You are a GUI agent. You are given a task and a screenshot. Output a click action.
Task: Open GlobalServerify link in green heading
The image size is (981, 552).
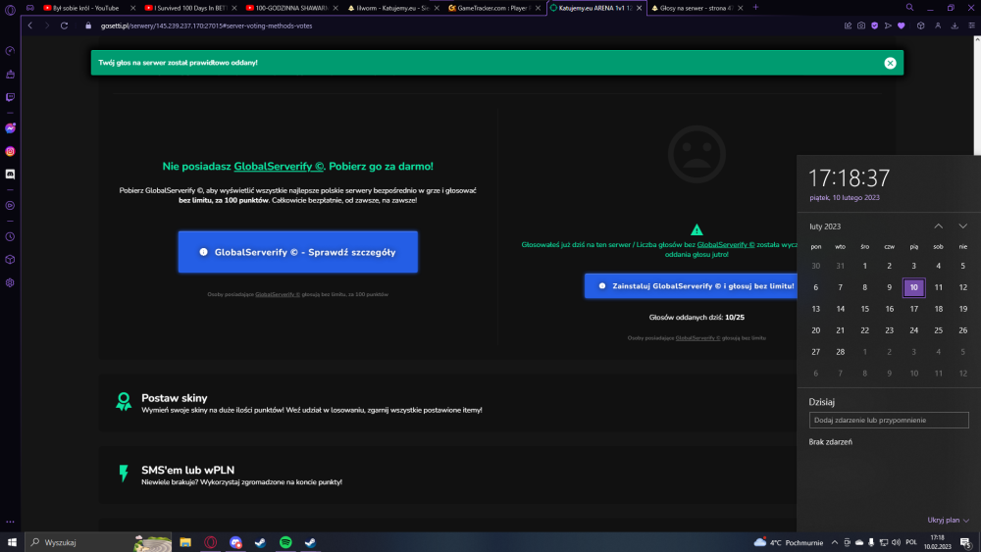(279, 167)
